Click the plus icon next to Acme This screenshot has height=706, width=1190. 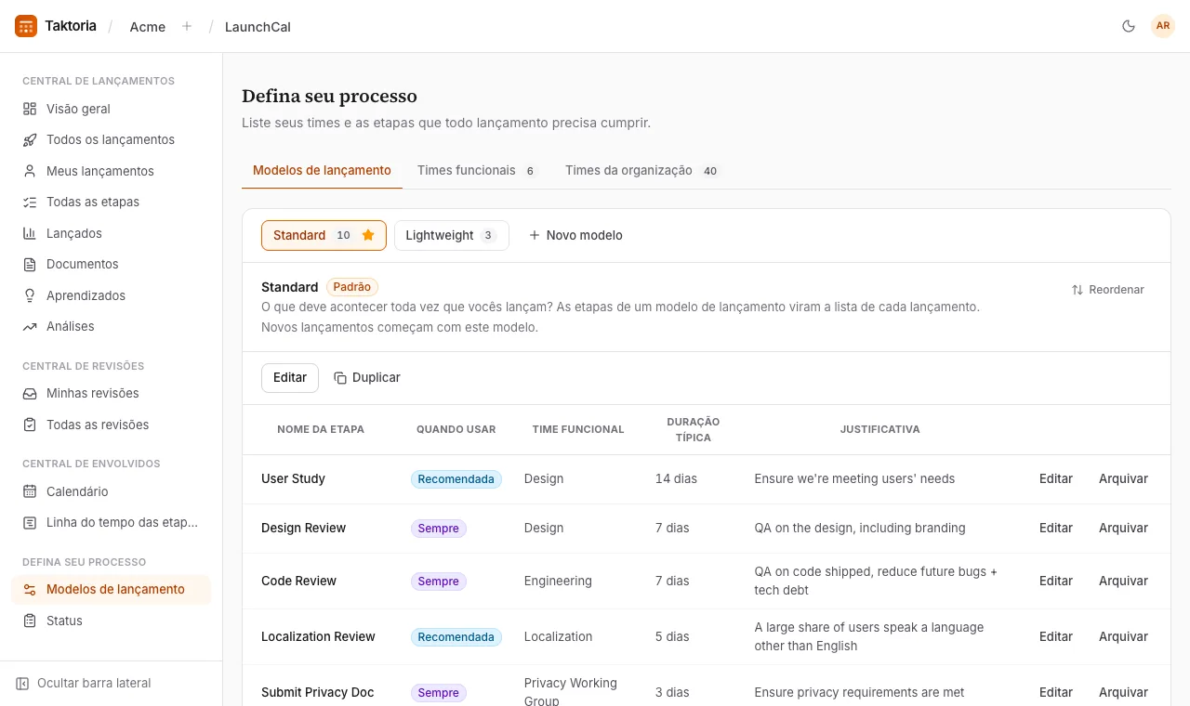pos(187,26)
